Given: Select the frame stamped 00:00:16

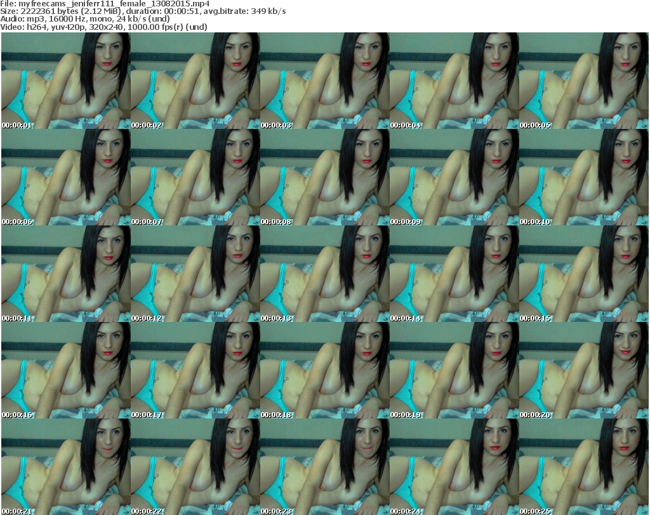Looking at the screenshot, I should (x=66, y=371).
